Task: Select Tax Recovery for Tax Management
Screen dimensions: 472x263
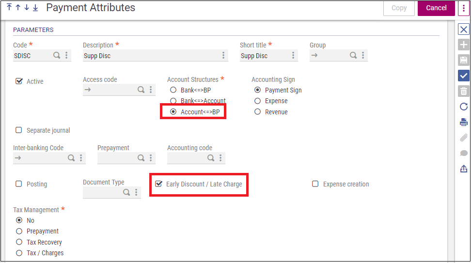Action: click(x=19, y=242)
